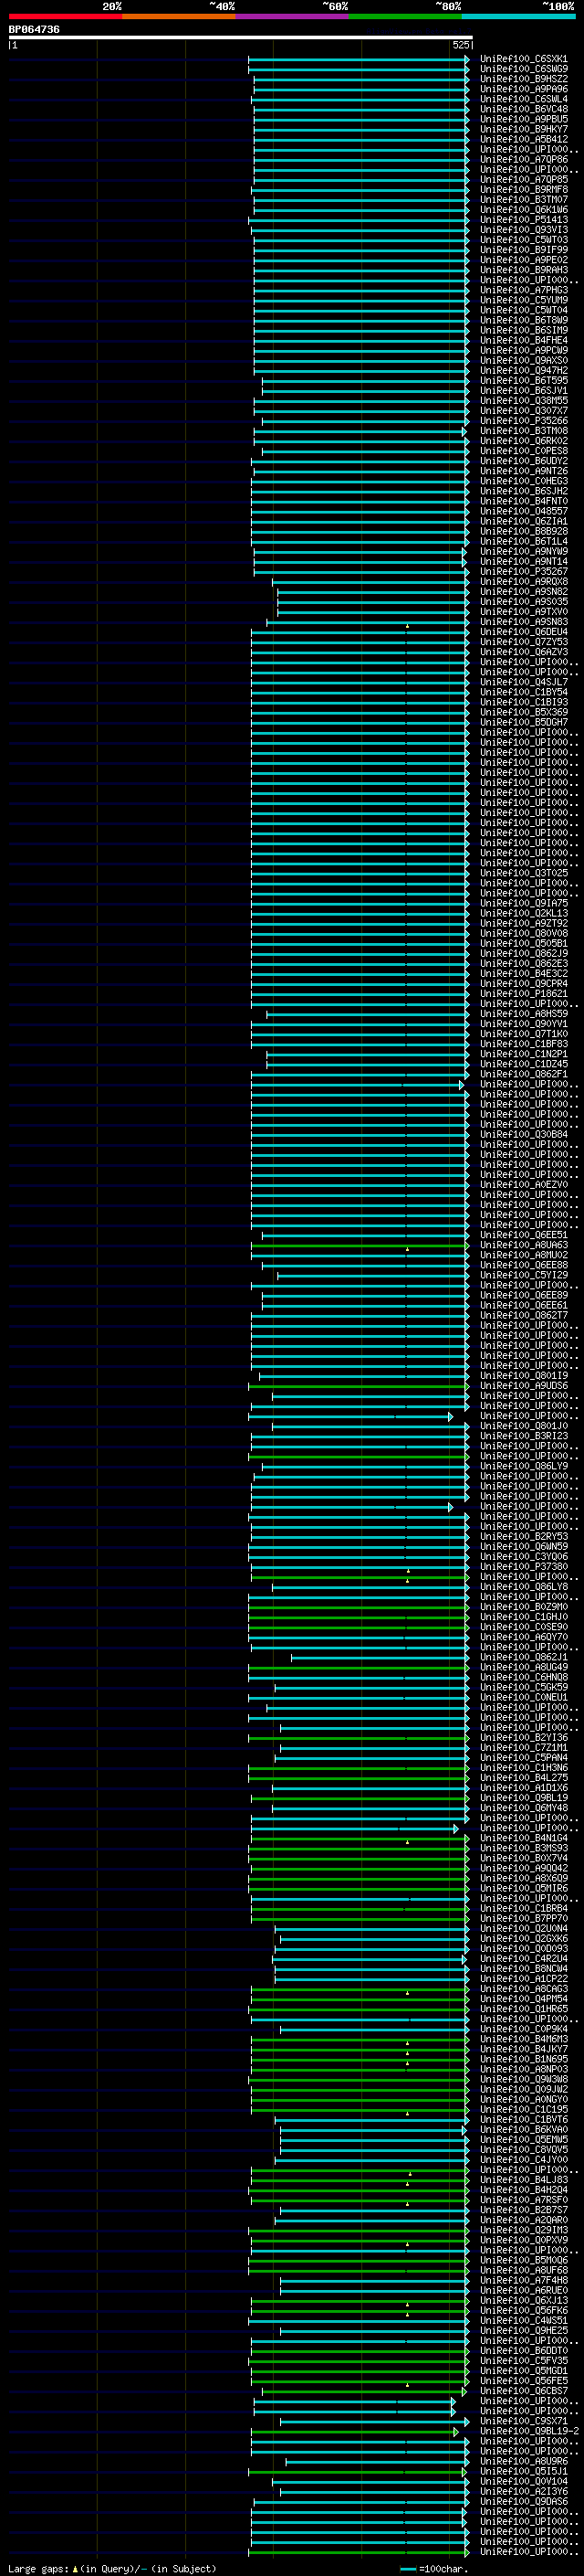Screen dimensions: 584x2576
Task: Open hit UniRef100_A2QAR0
Action: click(x=524, y=2220)
